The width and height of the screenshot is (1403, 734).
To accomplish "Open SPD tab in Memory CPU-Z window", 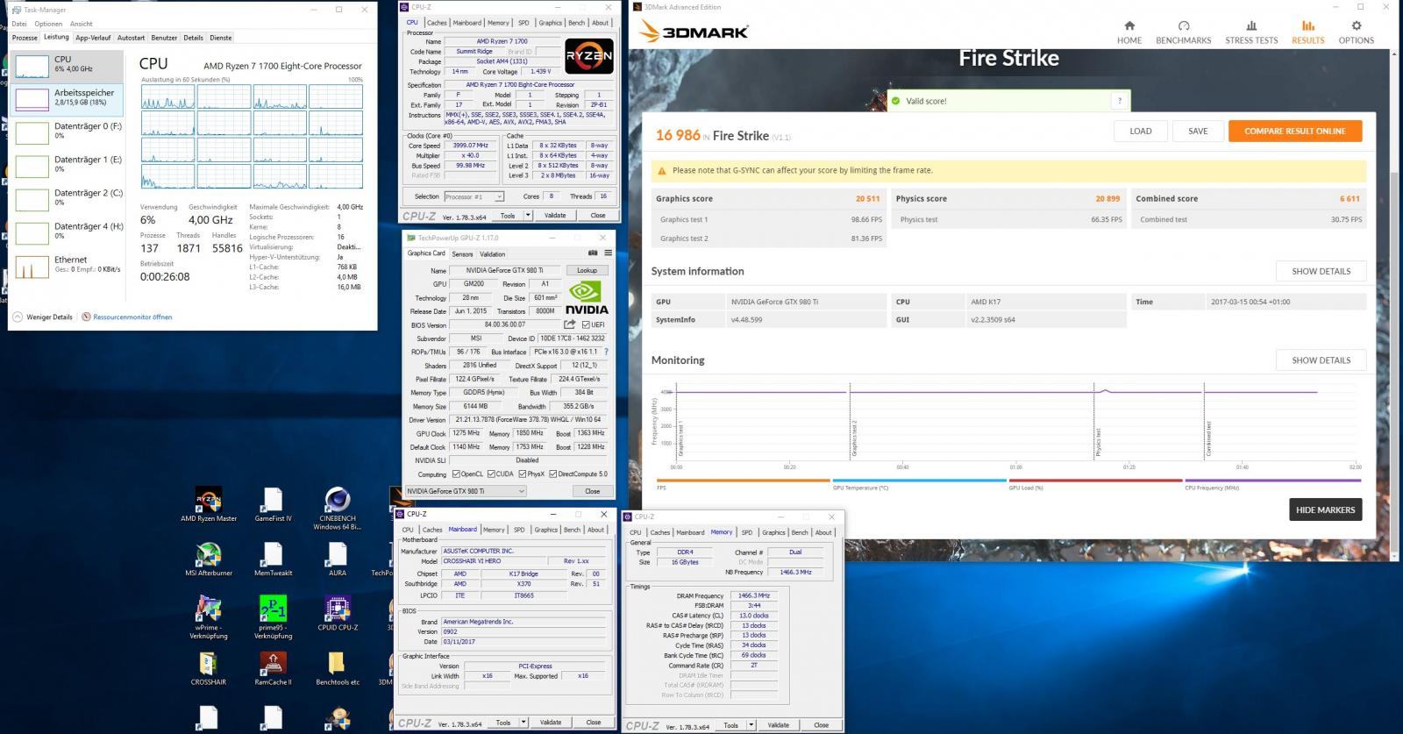I will point(746,532).
